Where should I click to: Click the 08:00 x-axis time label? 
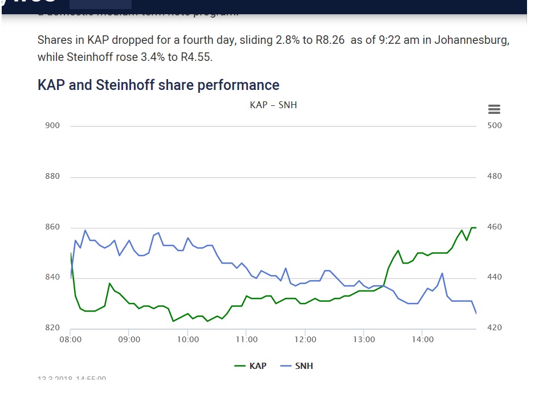point(70,339)
